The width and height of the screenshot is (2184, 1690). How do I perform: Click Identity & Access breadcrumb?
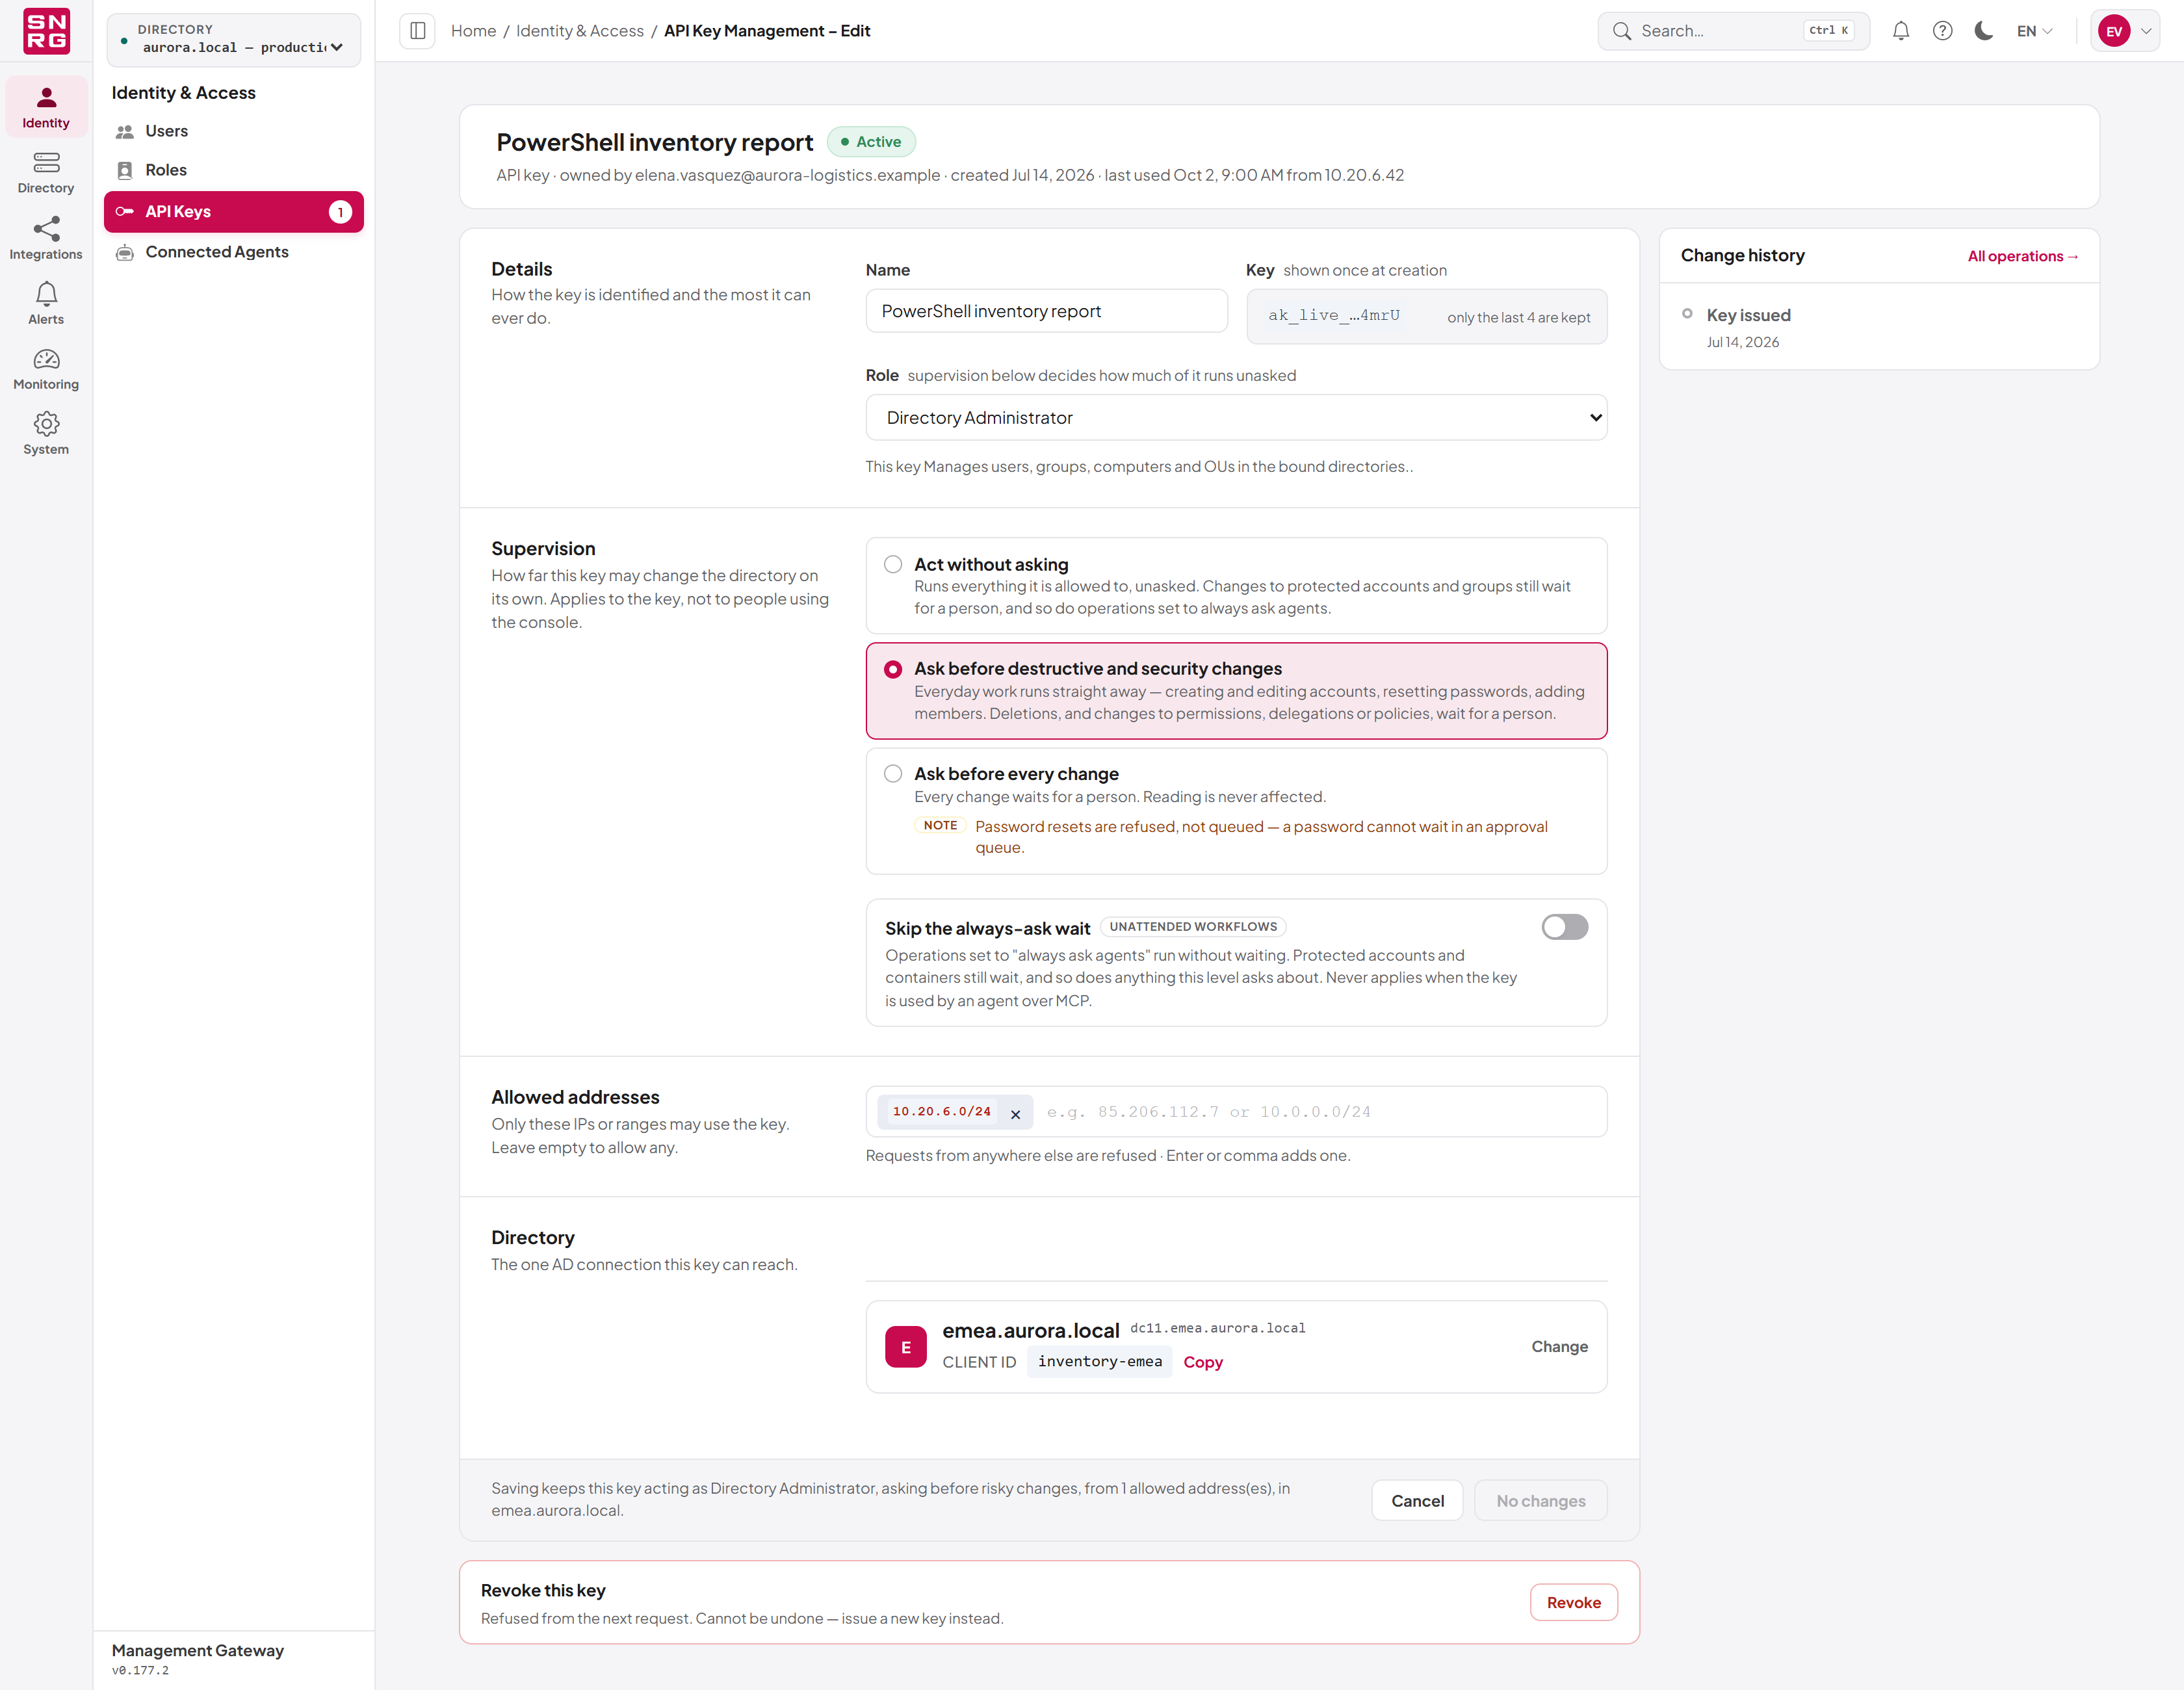coord(580,31)
